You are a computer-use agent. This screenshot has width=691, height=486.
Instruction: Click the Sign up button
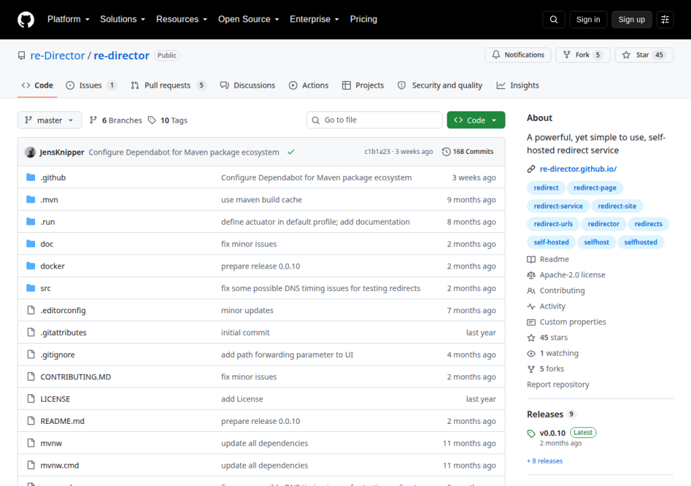[632, 20]
